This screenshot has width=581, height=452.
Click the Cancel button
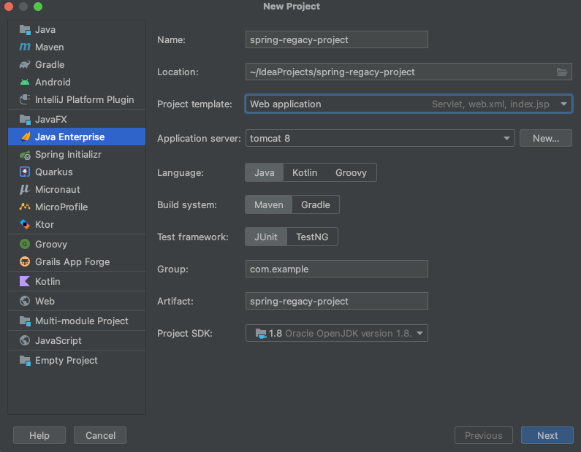coord(100,435)
